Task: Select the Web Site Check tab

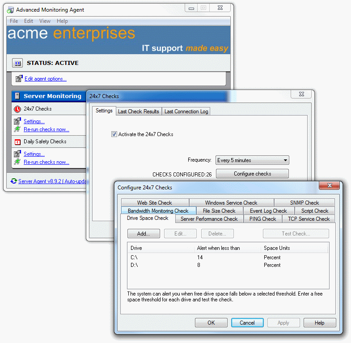Action: pos(154,203)
